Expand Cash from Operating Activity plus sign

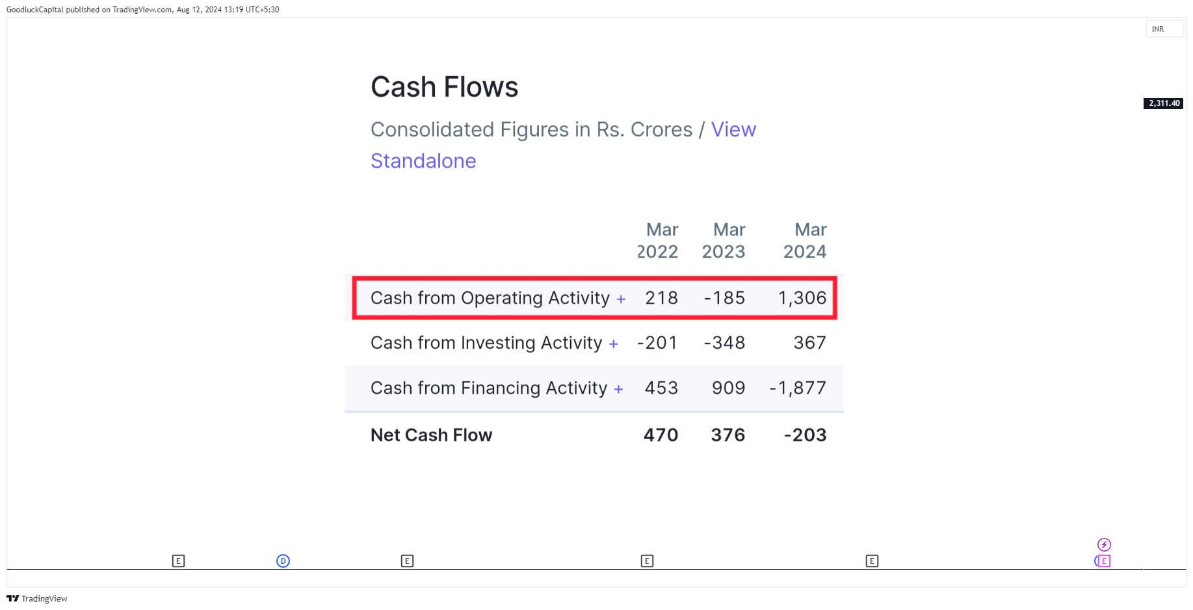click(x=621, y=299)
